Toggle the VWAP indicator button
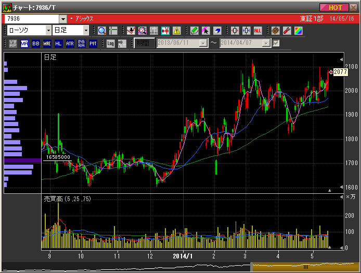This screenshot has width=361, height=273. click(x=13, y=43)
